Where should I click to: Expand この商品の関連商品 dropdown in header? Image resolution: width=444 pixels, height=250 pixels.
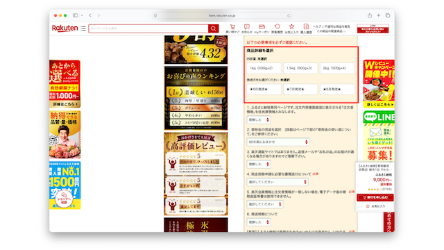tap(332, 31)
